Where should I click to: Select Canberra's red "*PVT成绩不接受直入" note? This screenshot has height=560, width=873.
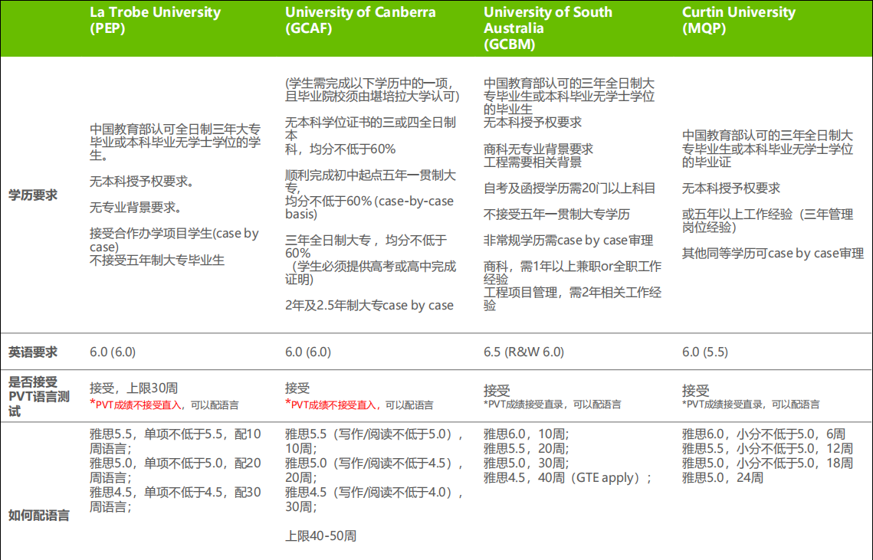tap(331, 404)
